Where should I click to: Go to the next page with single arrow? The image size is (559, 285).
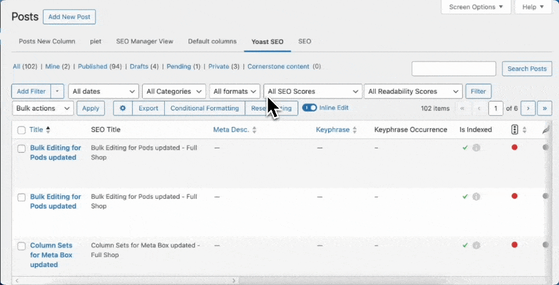[527, 109]
